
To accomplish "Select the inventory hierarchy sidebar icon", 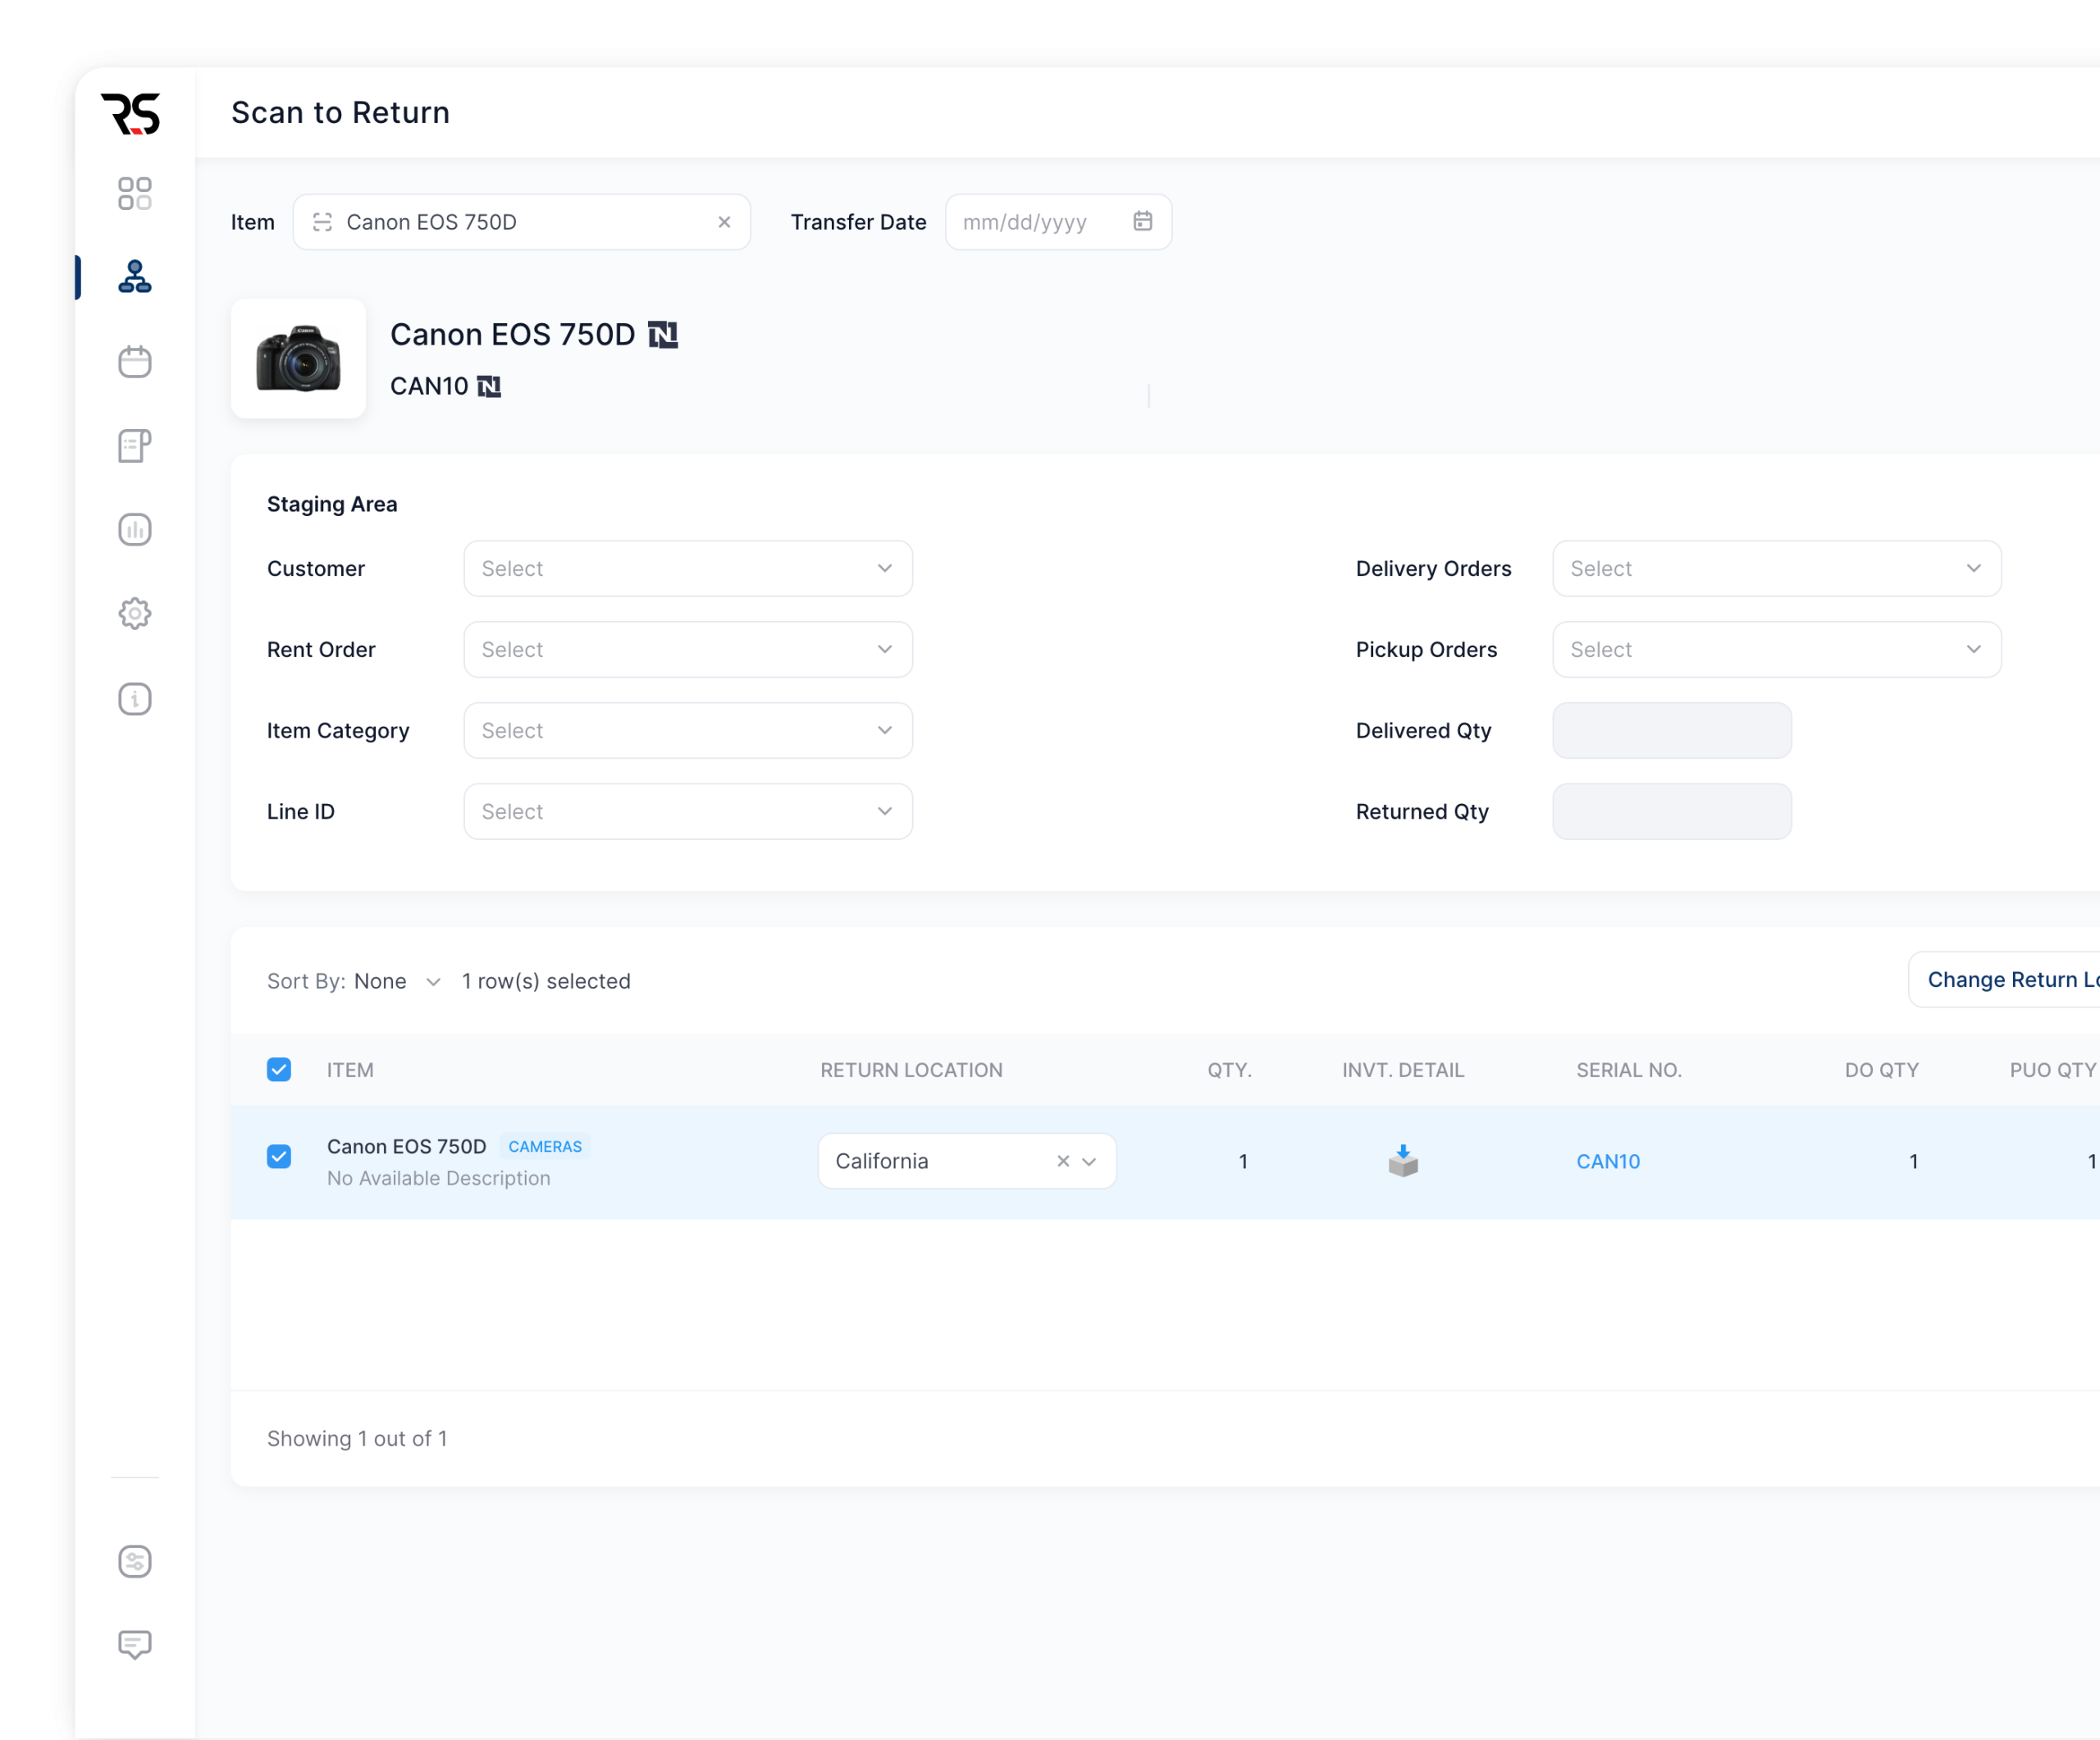I will click(x=135, y=277).
